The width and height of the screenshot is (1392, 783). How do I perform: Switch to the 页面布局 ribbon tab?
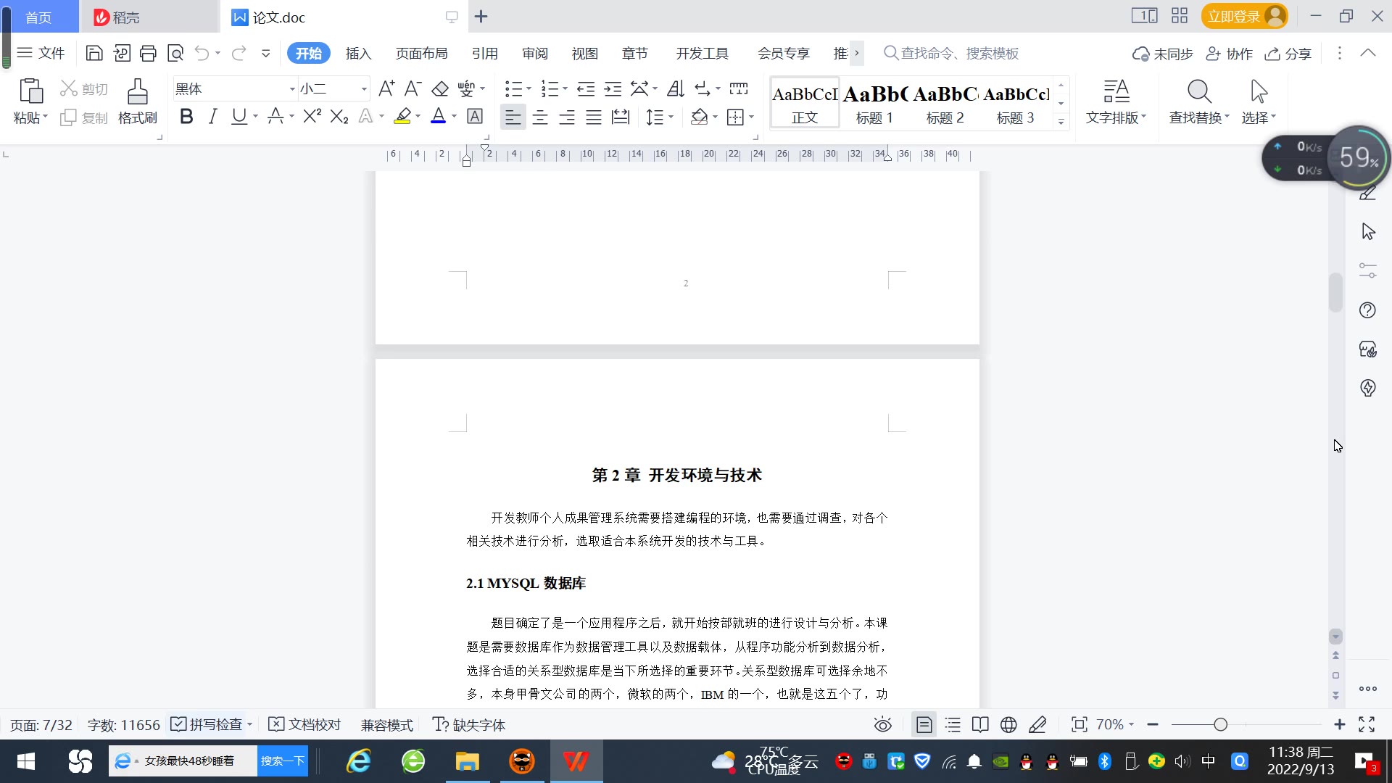coord(421,54)
